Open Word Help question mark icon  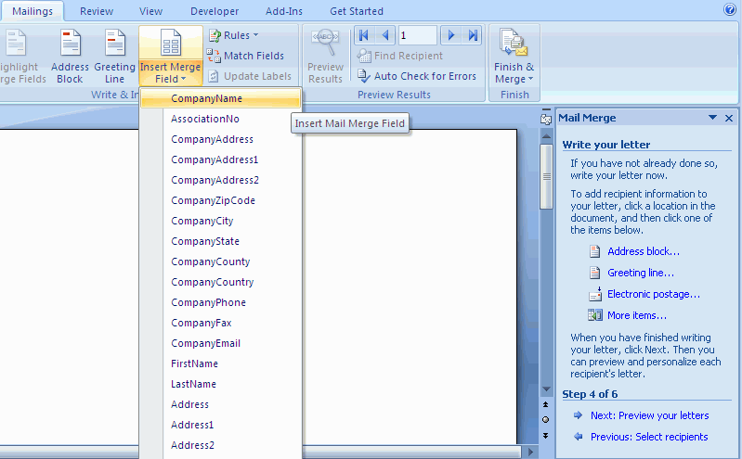pos(729,9)
